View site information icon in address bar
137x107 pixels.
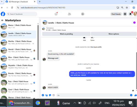coord(18,8)
